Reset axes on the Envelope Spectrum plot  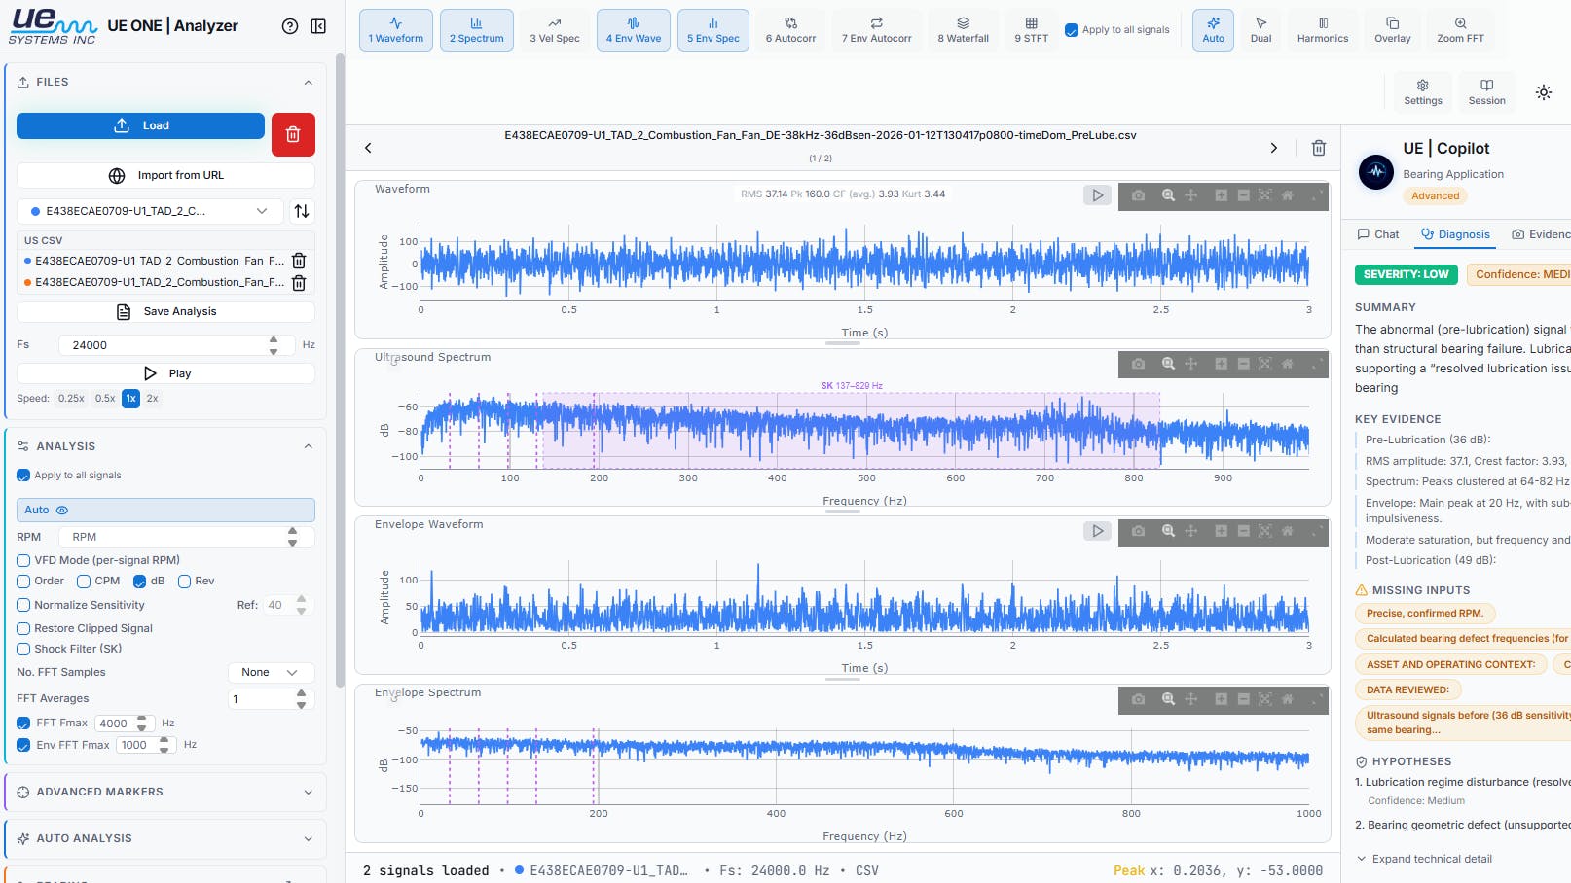[x=1287, y=699]
